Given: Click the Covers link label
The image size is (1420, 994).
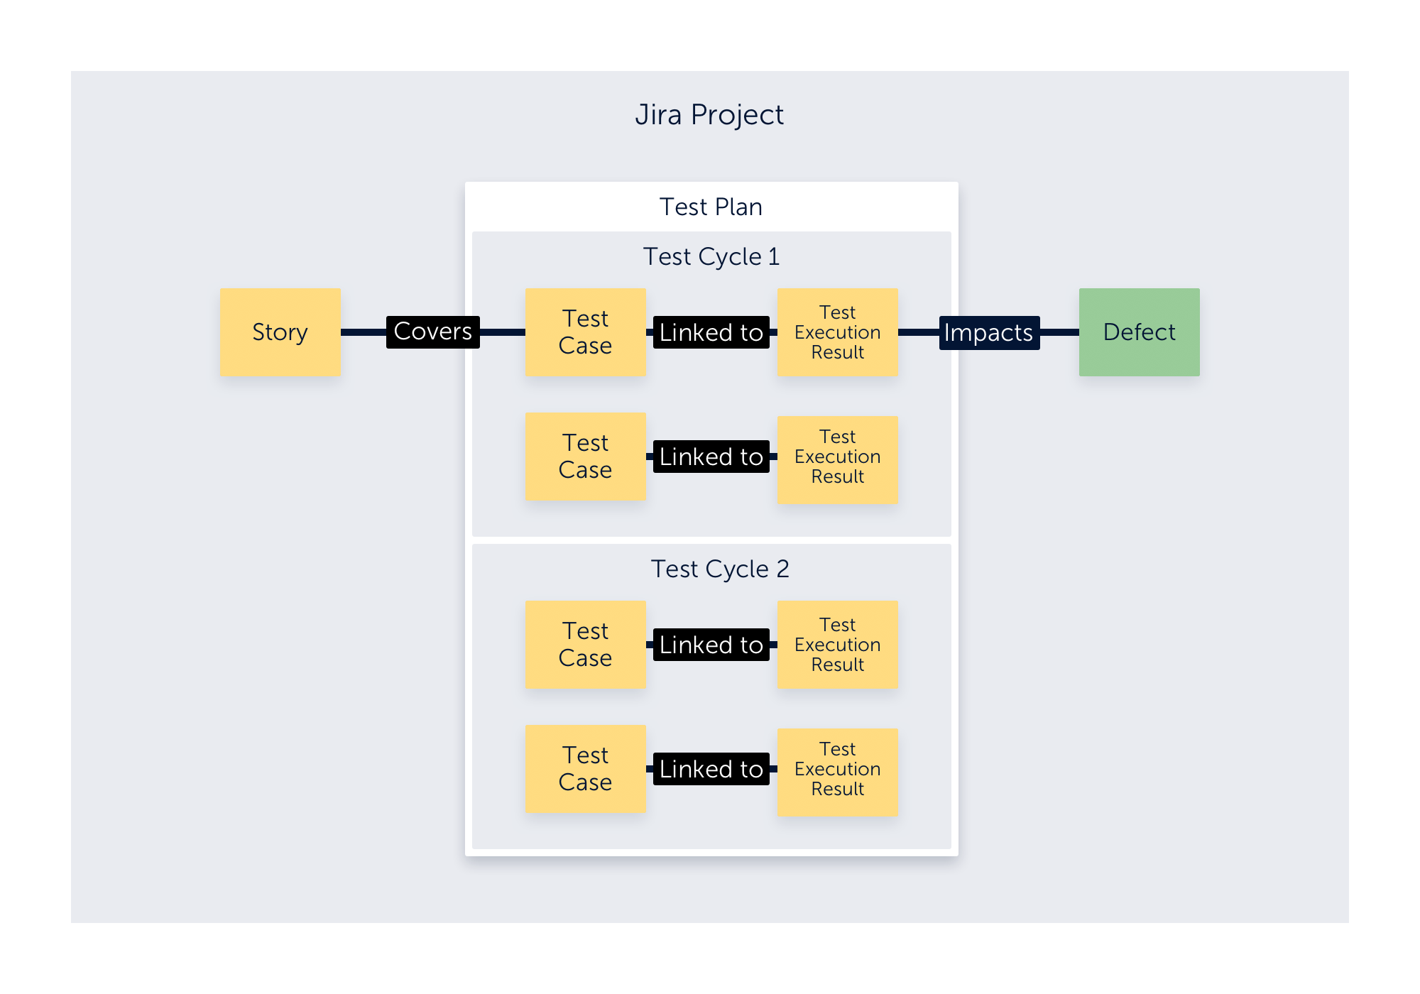Looking at the screenshot, I should click(x=432, y=332).
